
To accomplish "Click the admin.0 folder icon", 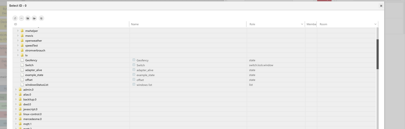I will coord(20,90).
